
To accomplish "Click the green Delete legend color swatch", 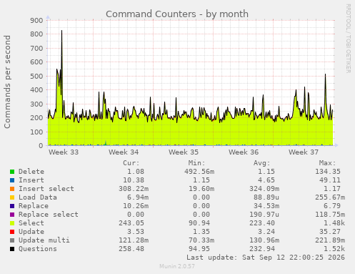I will click(x=12, y=172).
